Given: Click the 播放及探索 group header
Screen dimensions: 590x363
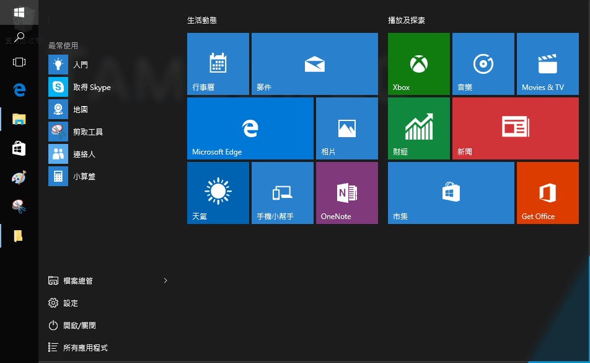Looking at the screenshot, I should [407, 20].
